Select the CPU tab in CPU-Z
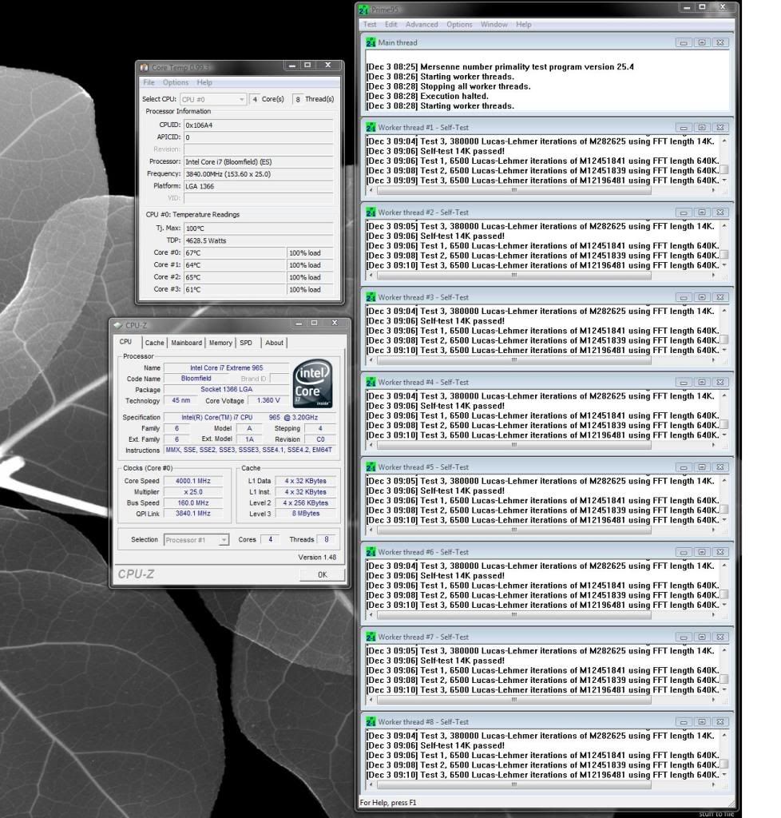781x818 pixels. coord(125,342)
